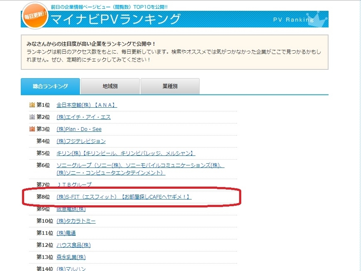Open the (株)フジテレビジョン link
This screenshot has width=361, height=271.
pos(81,141)
